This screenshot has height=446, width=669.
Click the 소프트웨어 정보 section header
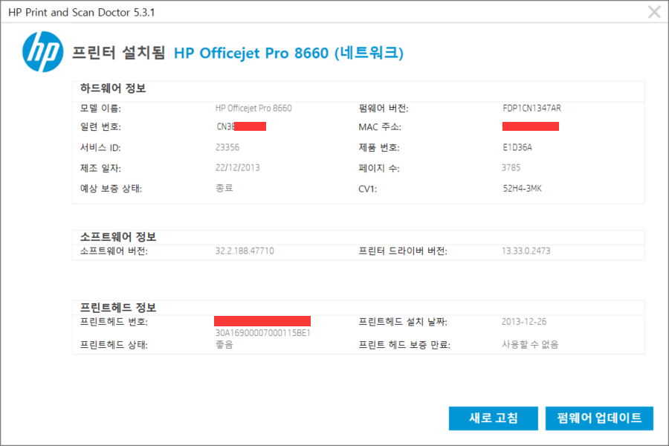pyautogui.click(x=118, y=237)
